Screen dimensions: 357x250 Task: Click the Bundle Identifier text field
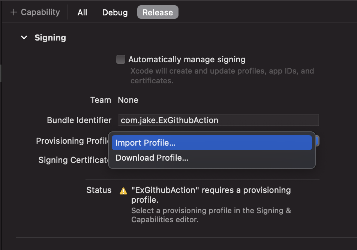[x=219, y=120]
